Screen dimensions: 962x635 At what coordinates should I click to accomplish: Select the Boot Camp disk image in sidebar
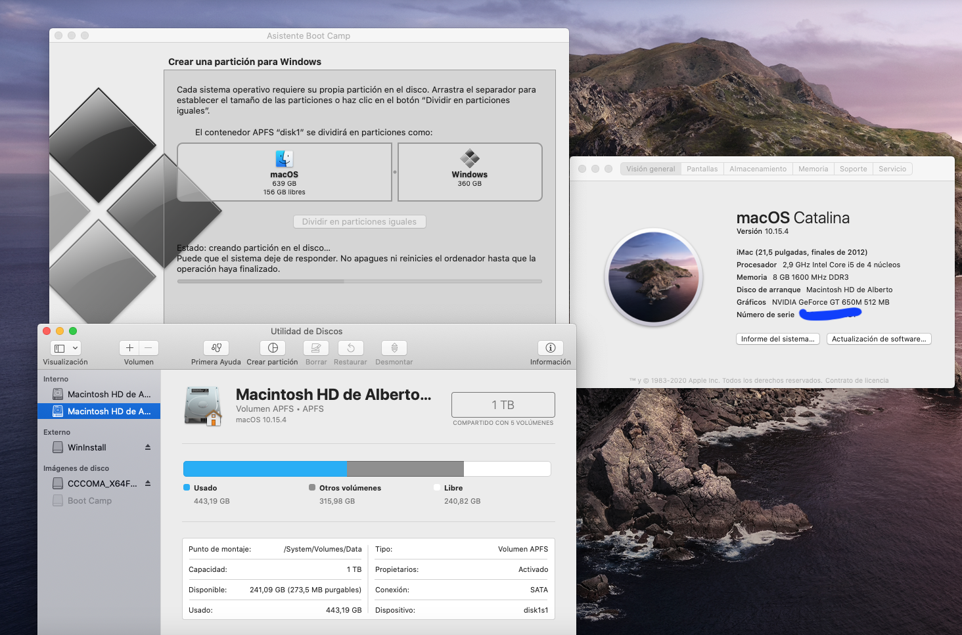pyautogui.click(x=99, y=500)
